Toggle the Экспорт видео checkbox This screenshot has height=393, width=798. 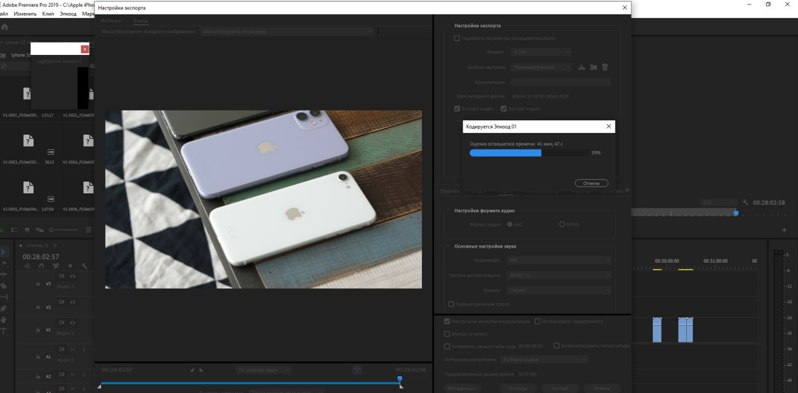click(457, 109)
